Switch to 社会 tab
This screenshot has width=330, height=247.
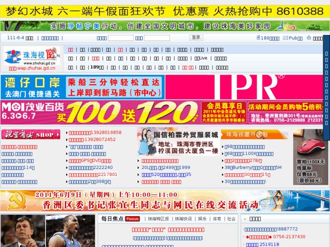pos(231,219)
